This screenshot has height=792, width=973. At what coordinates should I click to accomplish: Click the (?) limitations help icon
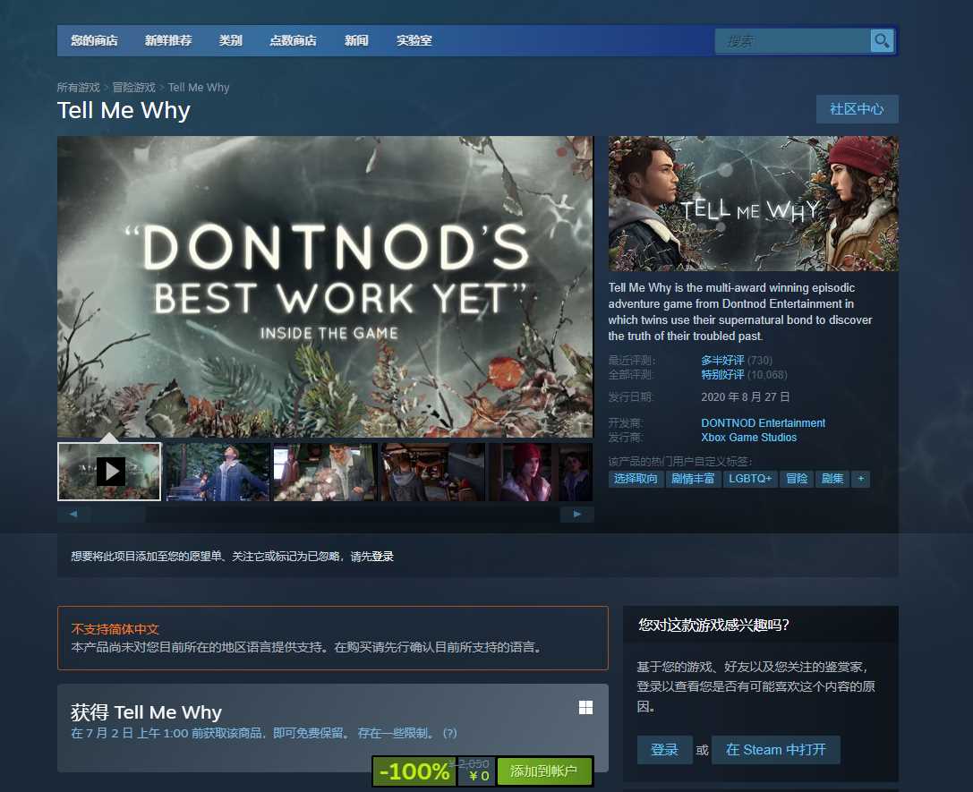point(450,733)
